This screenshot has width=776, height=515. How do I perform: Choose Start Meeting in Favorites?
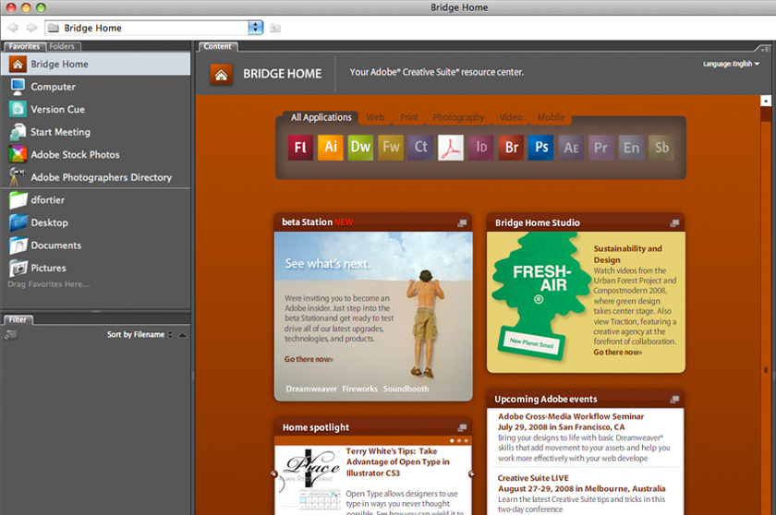[x=95, y=133]
